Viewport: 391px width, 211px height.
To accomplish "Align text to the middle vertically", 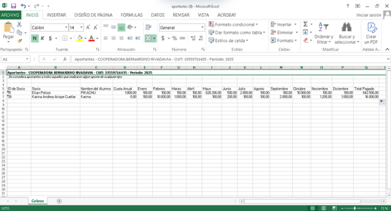I will pyautogui.click(x=113, y=27).
